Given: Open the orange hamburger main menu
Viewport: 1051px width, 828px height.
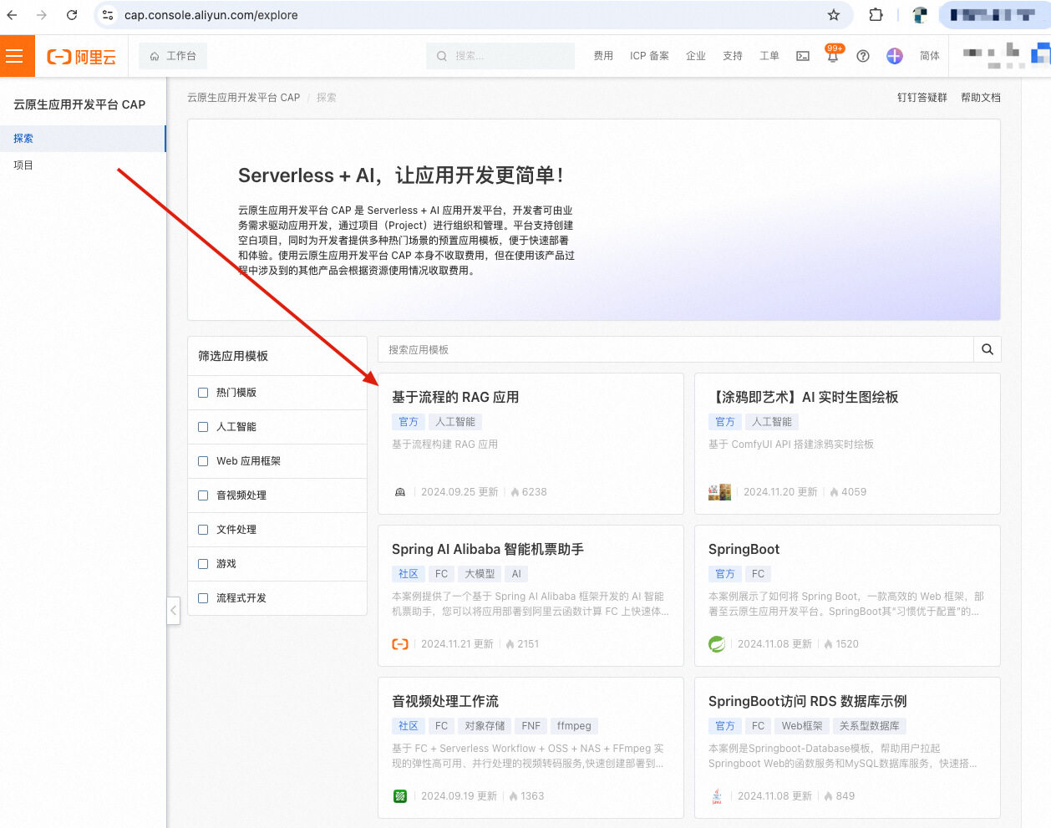Looking at the screenshot, I should pyautogui.click(x=14, y=56).
